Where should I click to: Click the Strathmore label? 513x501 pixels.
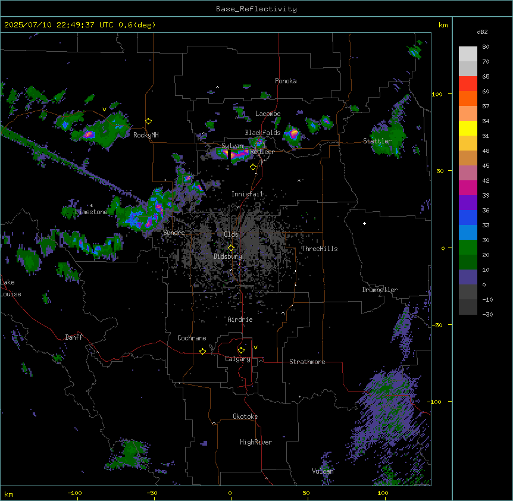click(x=307, y=362)
